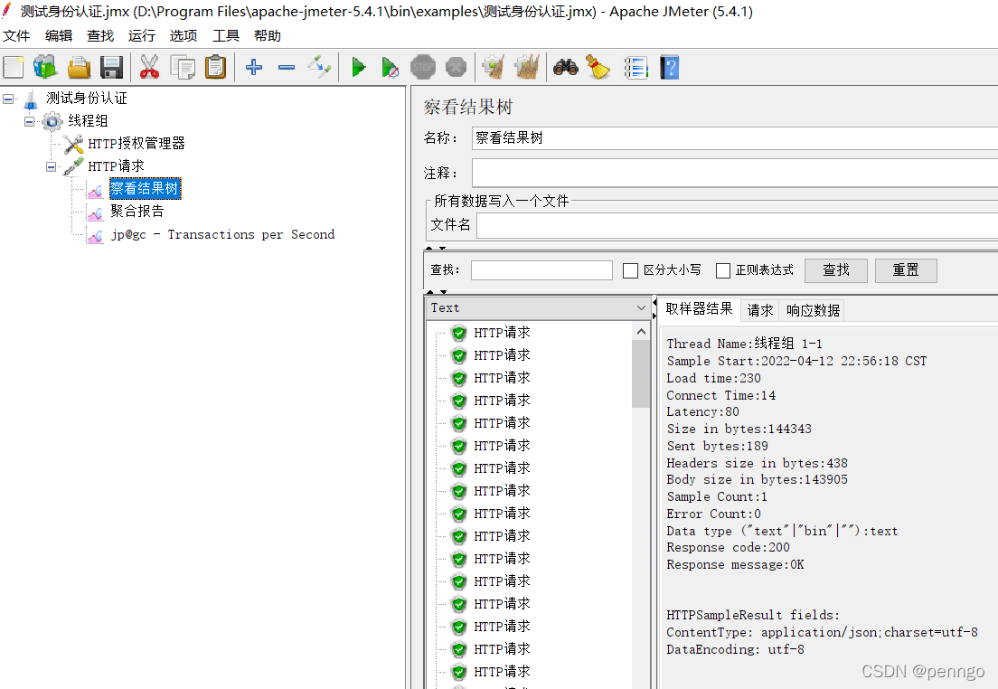Toggle the 区分大小写 checkbox
Image resolution: width=998 pixels, height=689 pixels.
point(630,270)
